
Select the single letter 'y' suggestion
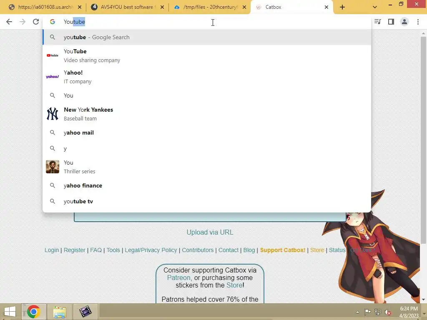click(207, 148)
